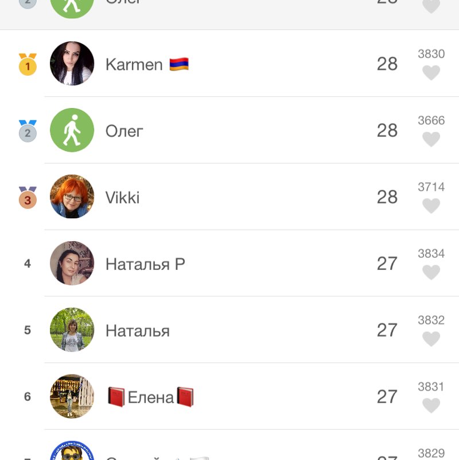Tap the gold first-place medal icon

coord(28,65)
